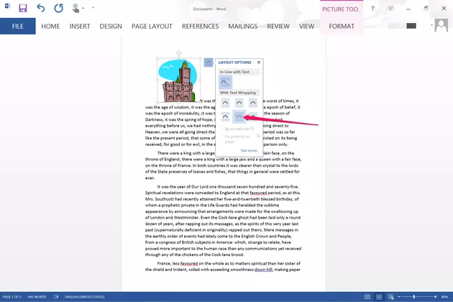Restore down the Word window

426,9
